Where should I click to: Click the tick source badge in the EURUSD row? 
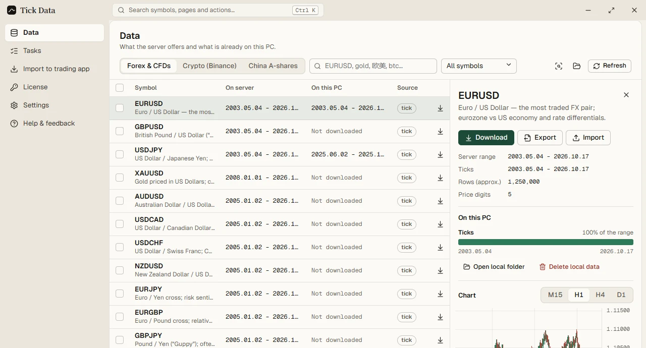point(407,108)
